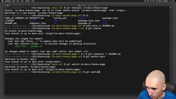Click the 'nuget' directory name
The image size is (176, 99).
[81, 18]
